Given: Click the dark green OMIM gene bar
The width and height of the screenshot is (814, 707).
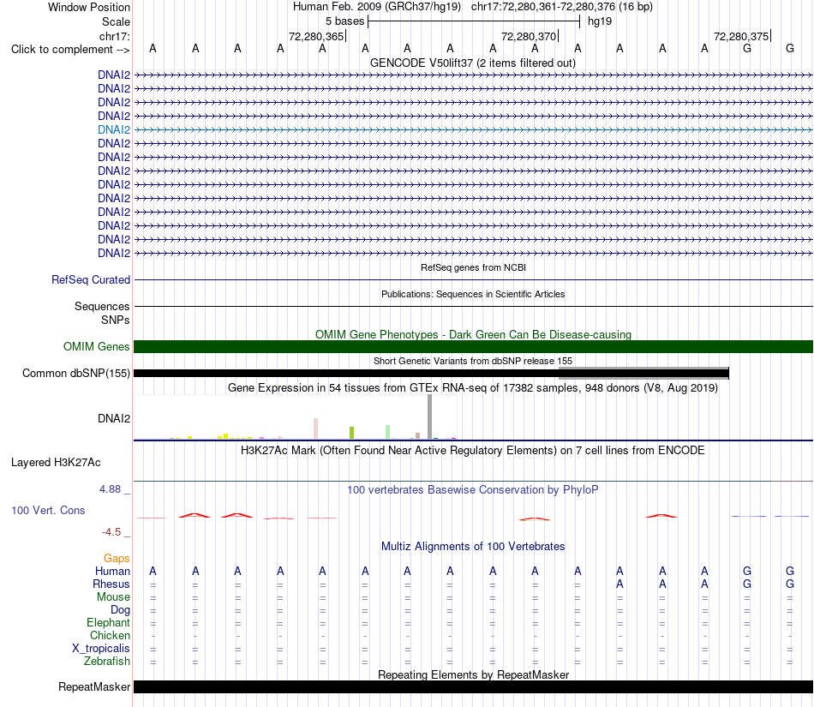Looking at the screenshot, I should click(x=473, y=347).
